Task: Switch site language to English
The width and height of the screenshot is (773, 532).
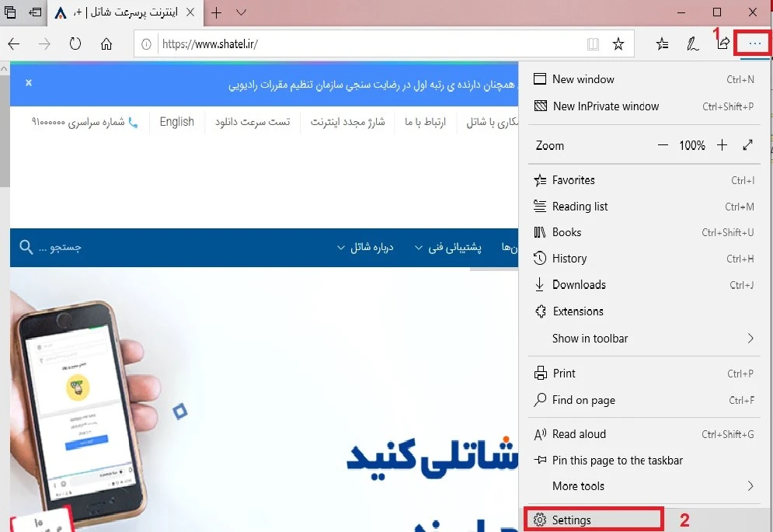Action: [176, 122]
